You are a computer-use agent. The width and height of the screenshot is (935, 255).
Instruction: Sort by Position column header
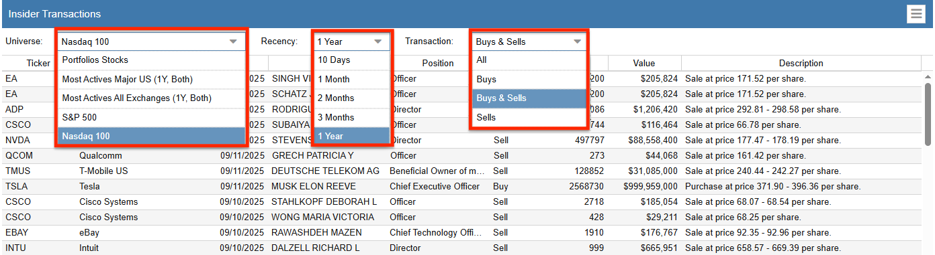438,63
